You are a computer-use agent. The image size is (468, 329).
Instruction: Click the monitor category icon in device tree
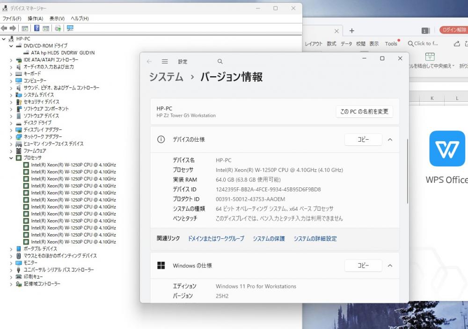point(19,263)
